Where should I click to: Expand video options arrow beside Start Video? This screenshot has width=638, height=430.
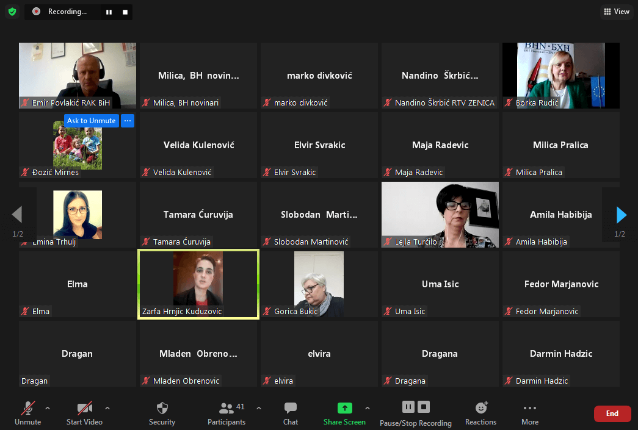click(107, 408)
